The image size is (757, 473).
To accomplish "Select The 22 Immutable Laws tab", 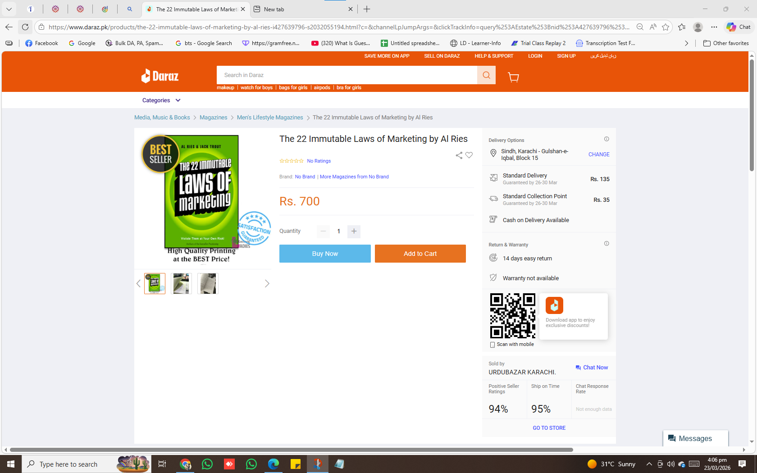I will (x=196, y=9).
